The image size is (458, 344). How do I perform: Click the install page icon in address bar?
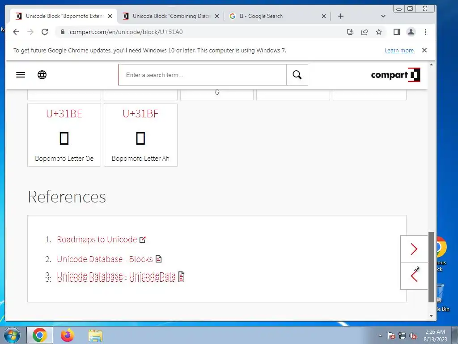(350, 32)
